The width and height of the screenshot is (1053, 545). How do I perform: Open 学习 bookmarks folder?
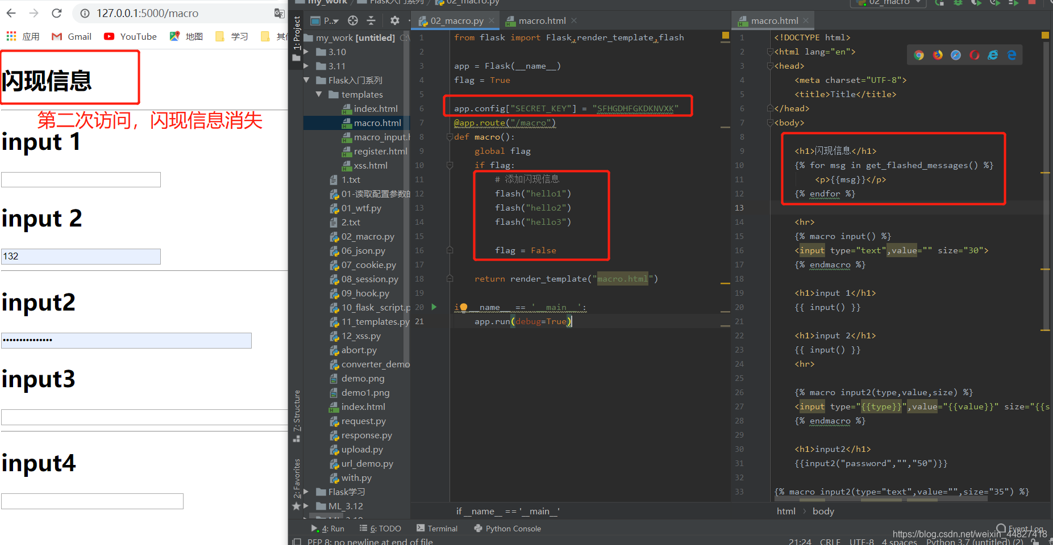pyautogui.click(x=232, y=36)
